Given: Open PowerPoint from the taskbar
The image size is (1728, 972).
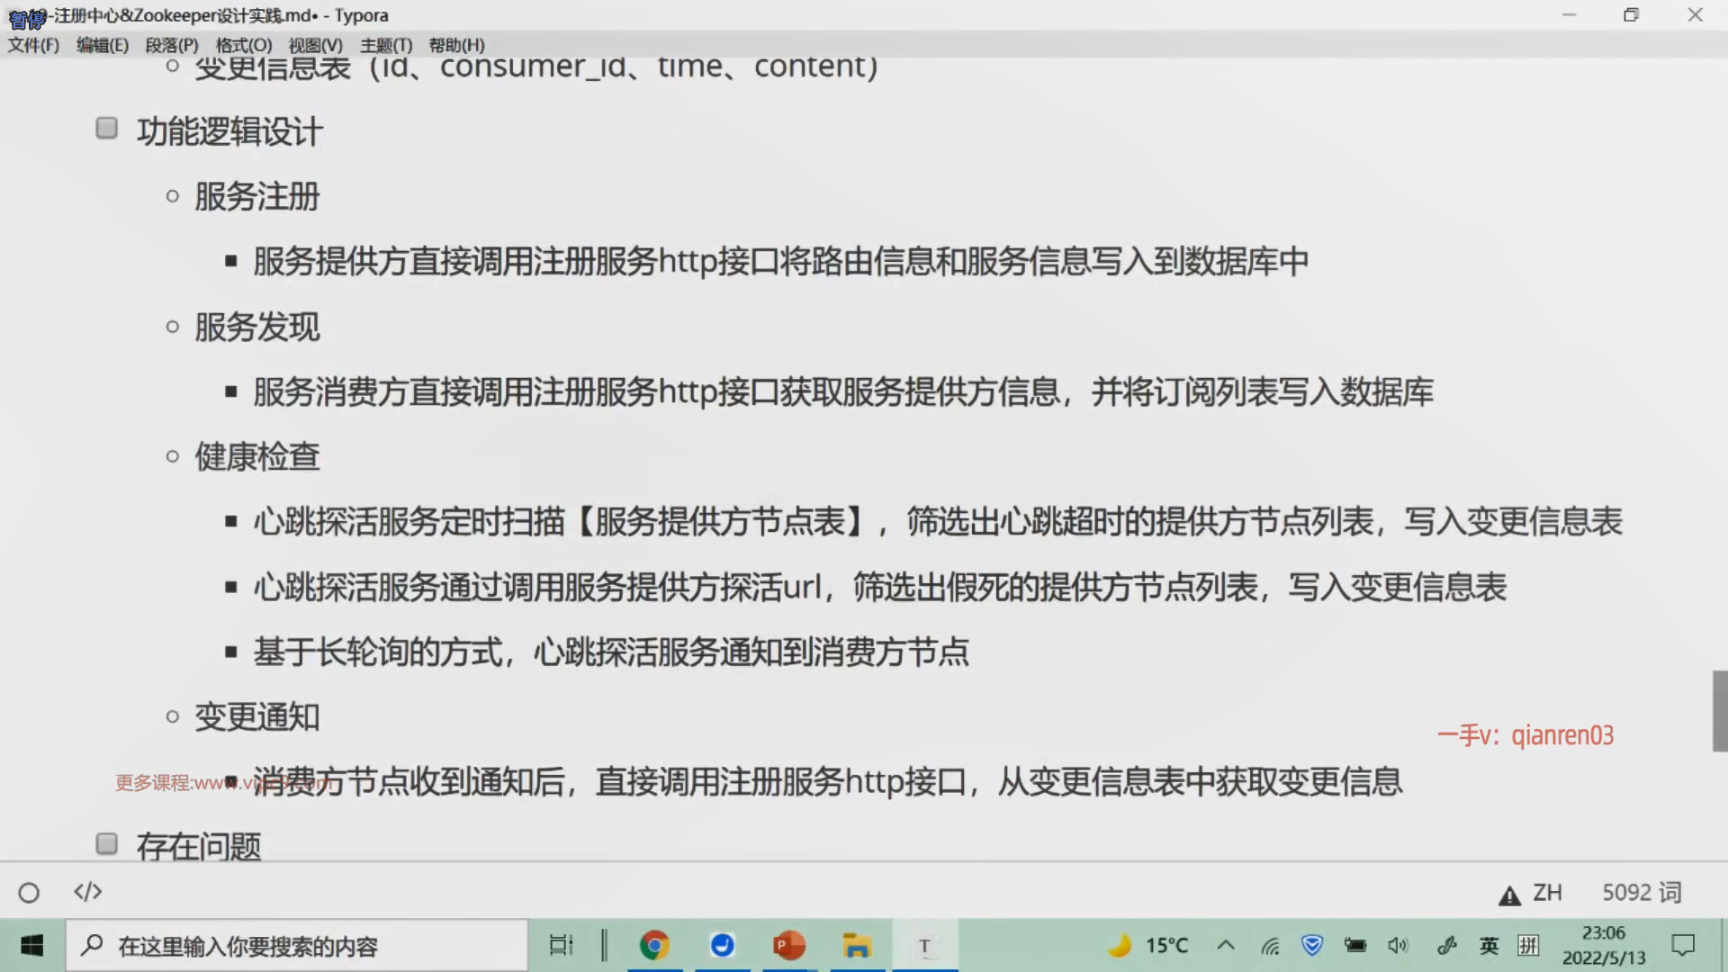Looking at the screenshot, I should [x=789, y=945].
